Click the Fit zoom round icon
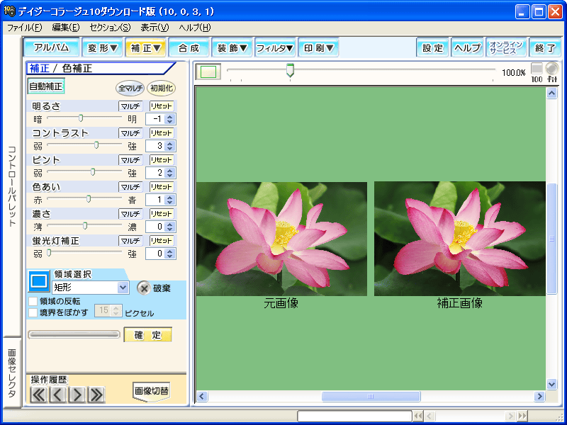 (552, 72)
